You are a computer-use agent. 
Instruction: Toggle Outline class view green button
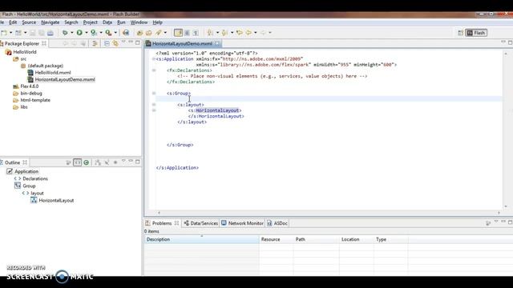86,162
